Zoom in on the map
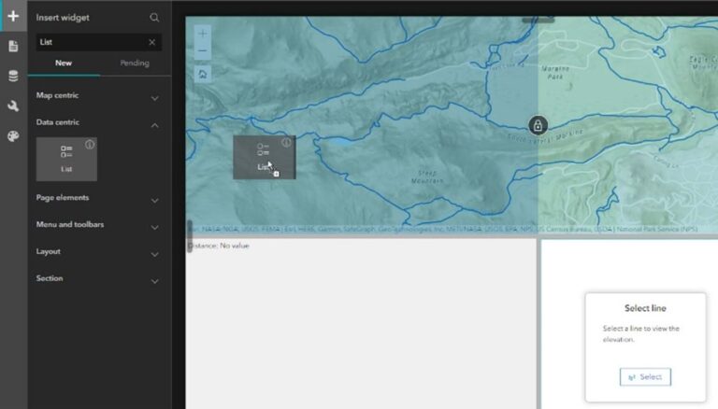Viewport: 718px width, 409px height. click(x=202, y=34)
